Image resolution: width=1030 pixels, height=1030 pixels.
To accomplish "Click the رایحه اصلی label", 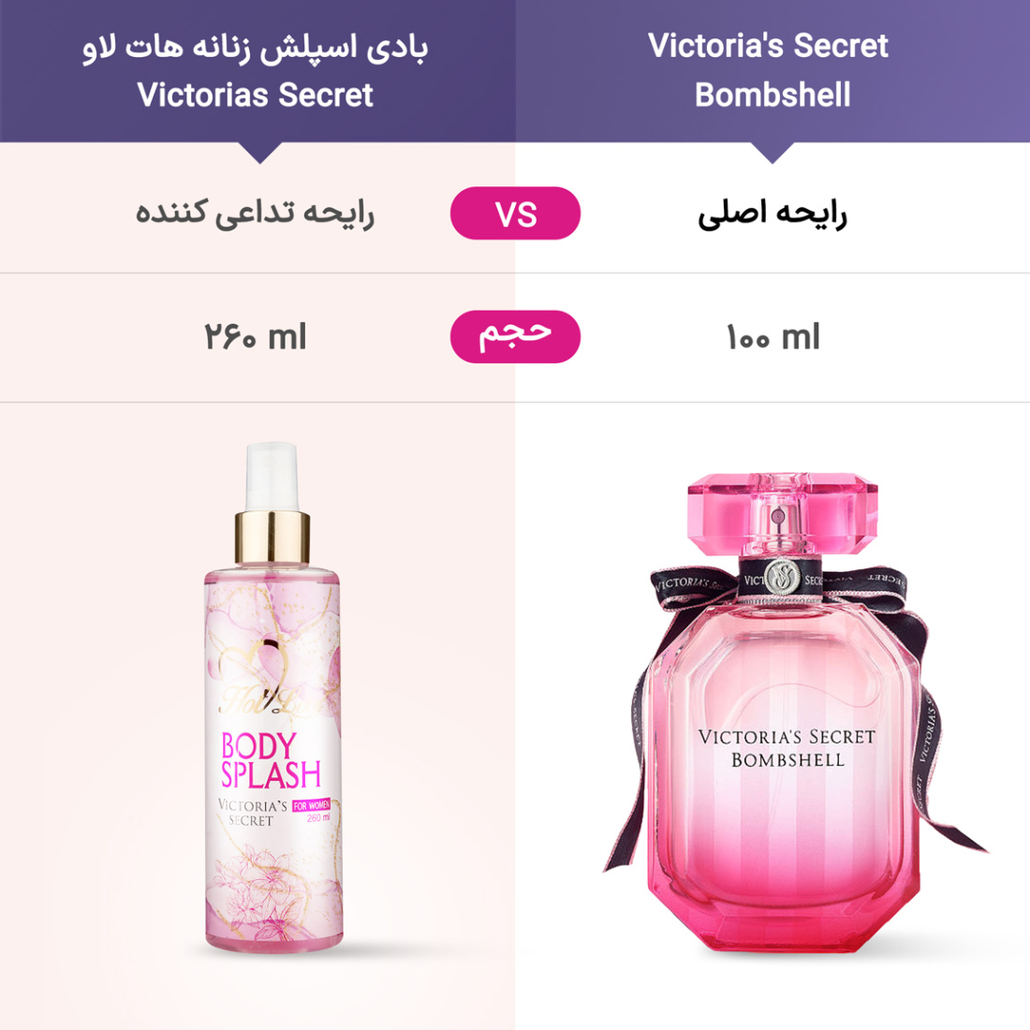I will (772, 214).
